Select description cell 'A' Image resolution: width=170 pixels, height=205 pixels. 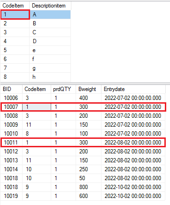[x=50, y=15]
